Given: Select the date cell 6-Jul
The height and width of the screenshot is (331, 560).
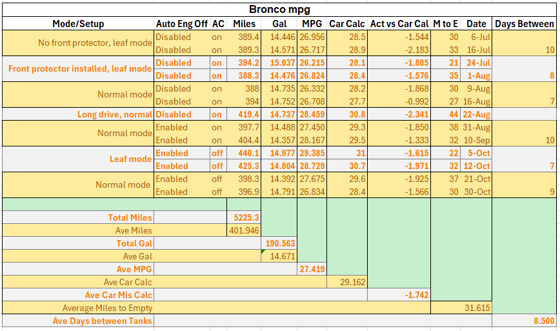Looking at the screenshot, I should tap(476, 37).
